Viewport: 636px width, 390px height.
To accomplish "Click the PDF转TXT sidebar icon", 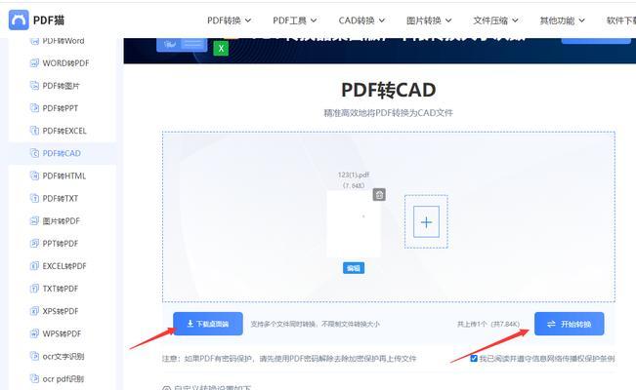I will pos(34,199).
